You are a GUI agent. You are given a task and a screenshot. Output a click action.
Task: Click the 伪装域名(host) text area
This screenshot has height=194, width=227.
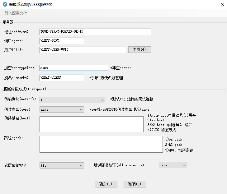92,124
